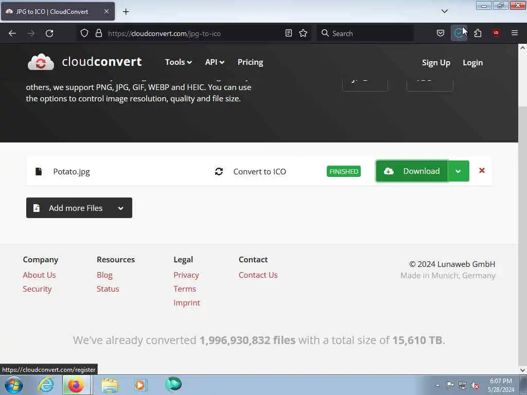Open the Firefox hamburger application menu

click(x=514, y=33)
